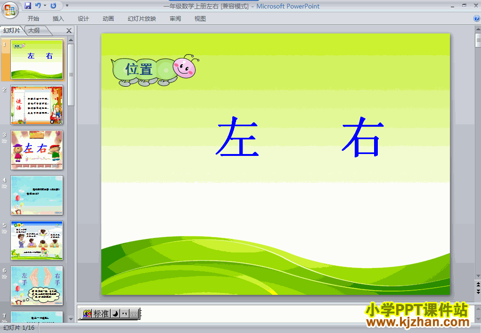This screenshot has height=333, width=481.
Task: Click the 幻灯片 1/16 status indicator
Action: [x=19, y=328]
